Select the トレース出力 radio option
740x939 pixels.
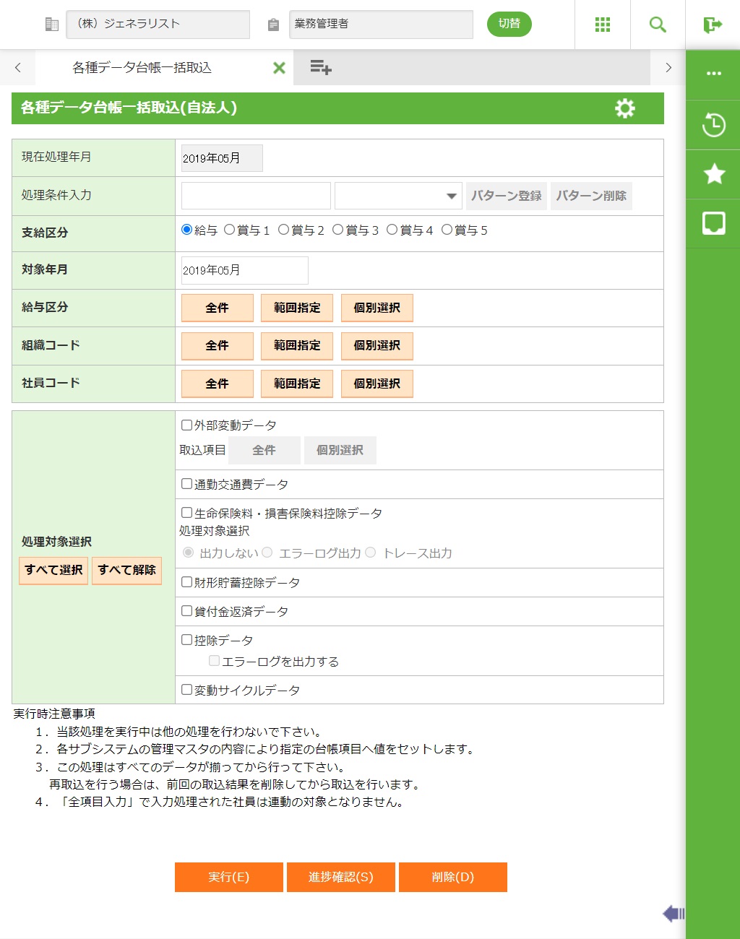371,553
